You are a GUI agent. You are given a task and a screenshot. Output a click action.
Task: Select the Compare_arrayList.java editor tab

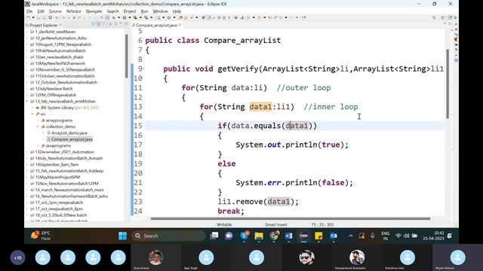pyautogui.click(x=156, y=25)
